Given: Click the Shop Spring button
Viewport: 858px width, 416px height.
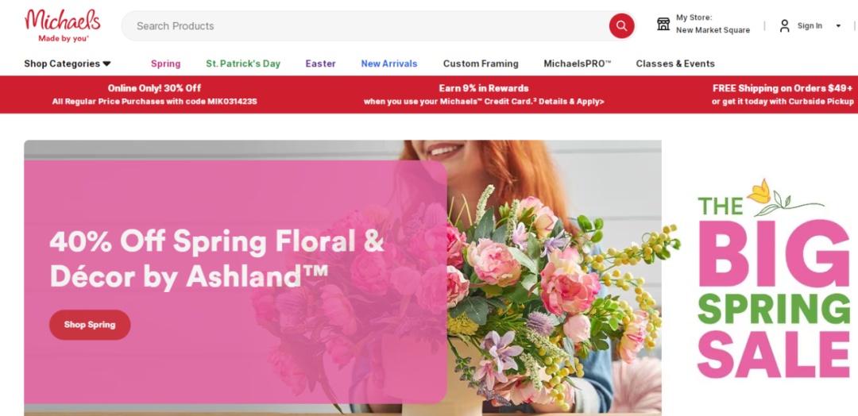Looking at the screenshot, I should point(90,325).
